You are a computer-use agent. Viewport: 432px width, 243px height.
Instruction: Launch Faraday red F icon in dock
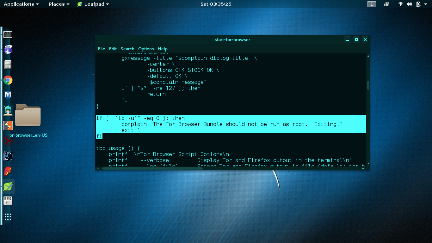pos(8,171)
